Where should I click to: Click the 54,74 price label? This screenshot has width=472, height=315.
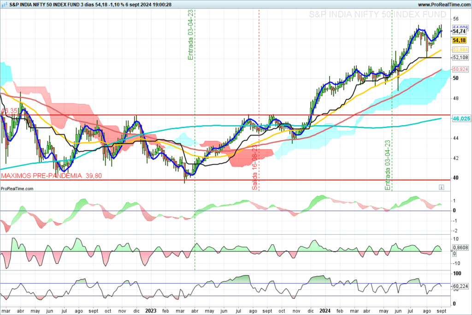(x=459, y=31)
